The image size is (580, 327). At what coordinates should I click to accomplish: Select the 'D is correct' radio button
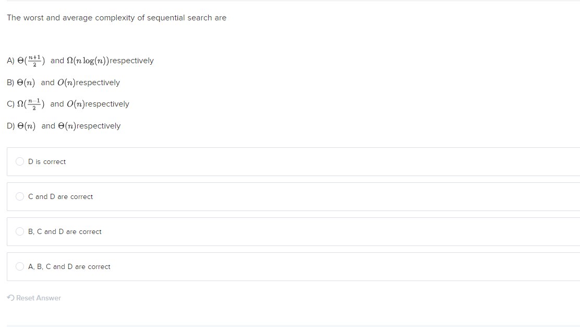tap(20, 161)
